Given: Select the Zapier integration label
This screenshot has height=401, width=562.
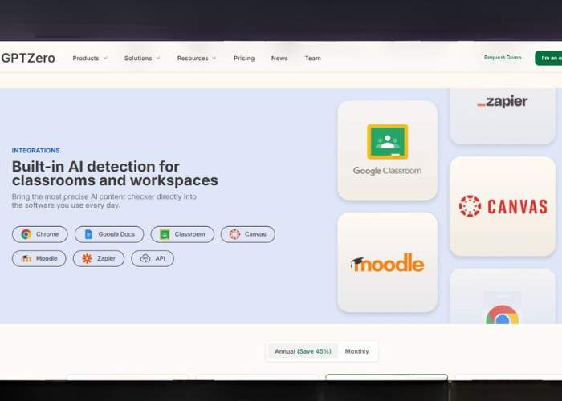Looking at the screenshot, I should (107, 258).
